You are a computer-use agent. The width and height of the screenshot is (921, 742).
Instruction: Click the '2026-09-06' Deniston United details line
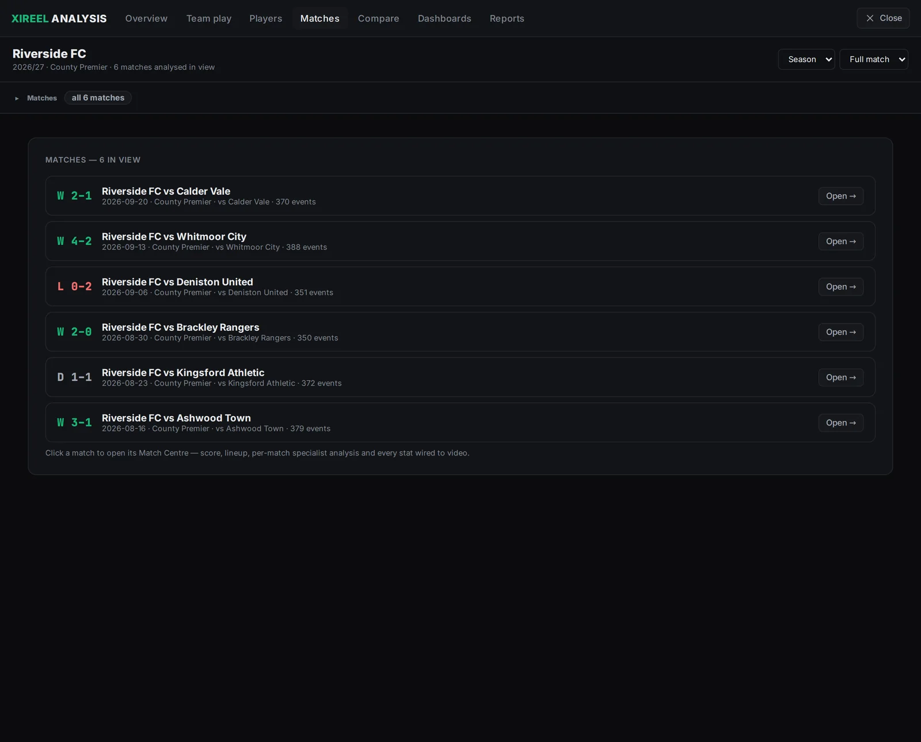218,292
